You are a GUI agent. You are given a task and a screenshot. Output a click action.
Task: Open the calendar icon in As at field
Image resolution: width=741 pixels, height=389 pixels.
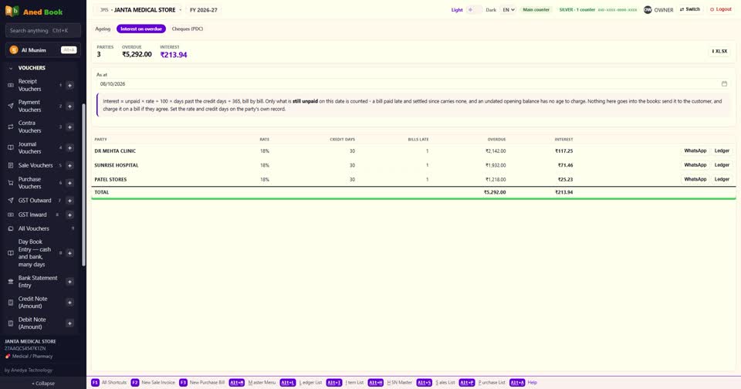724,83
